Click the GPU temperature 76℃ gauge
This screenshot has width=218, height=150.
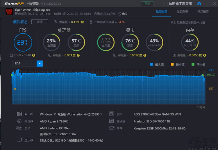[x=130, y=42]
